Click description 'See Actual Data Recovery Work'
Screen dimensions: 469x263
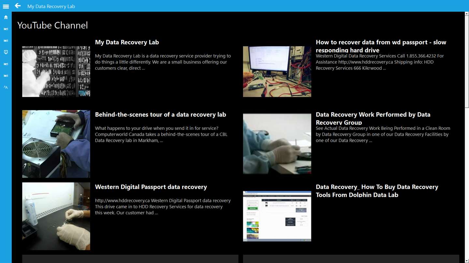[x=383, y=134]
